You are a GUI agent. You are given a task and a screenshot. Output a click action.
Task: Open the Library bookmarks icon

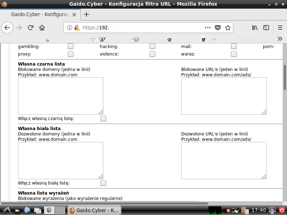(255, 28)
